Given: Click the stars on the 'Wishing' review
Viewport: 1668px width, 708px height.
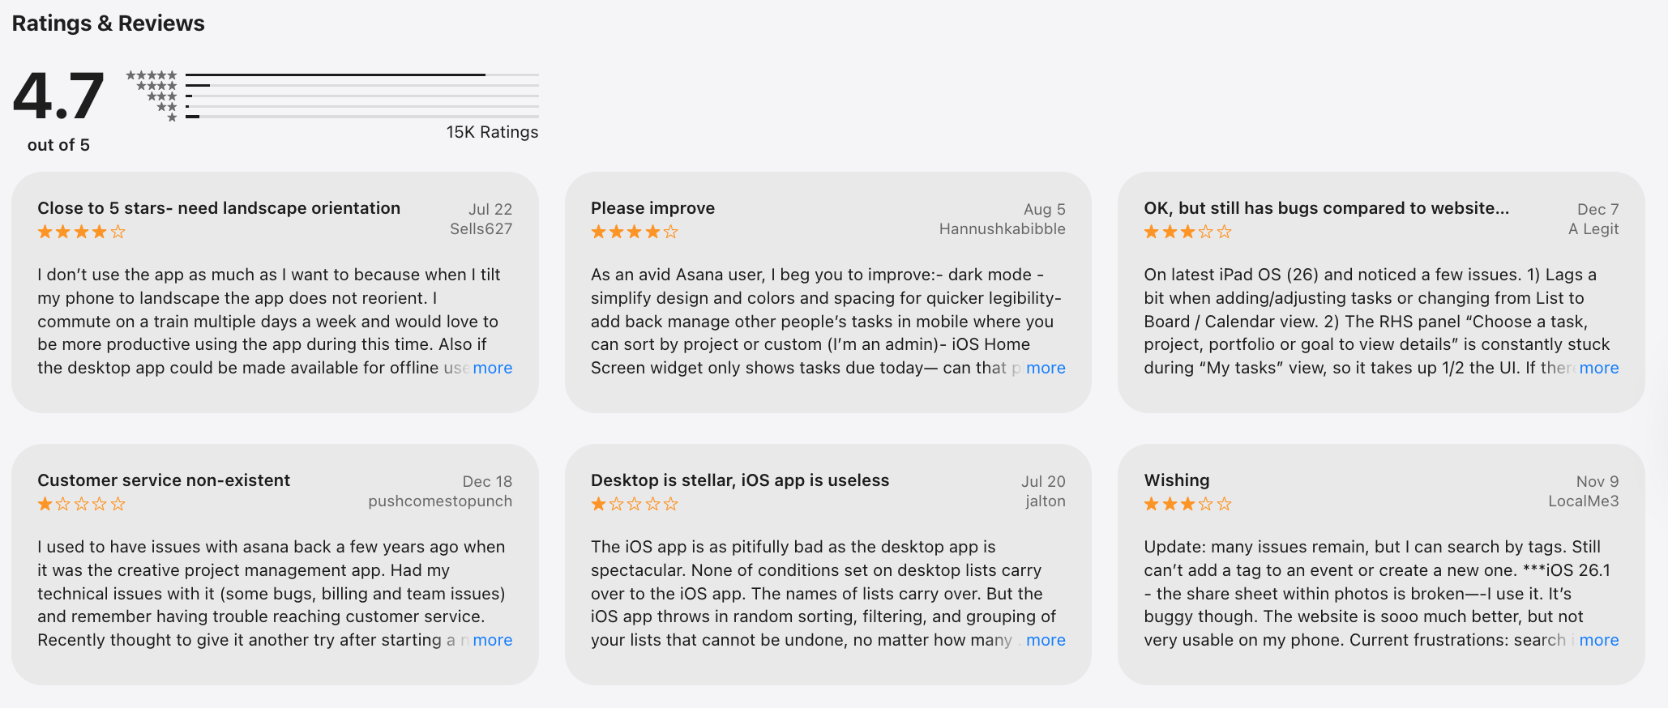Looking at the screenshot, I should 1187,504.
